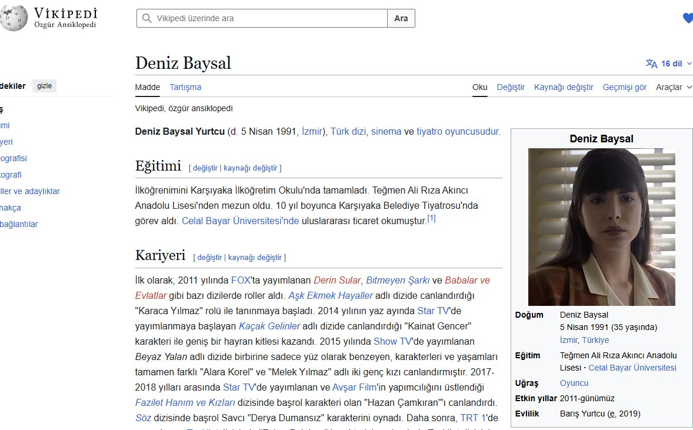
Task: Expand the Araçlar tools menu
Action: click(674, 87)
